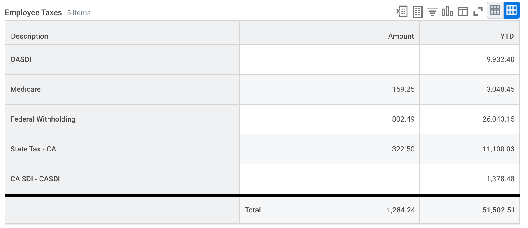This screenshot has height=228, width=528.
Task: Select the Medicare row label
Action: coord(26,89)
